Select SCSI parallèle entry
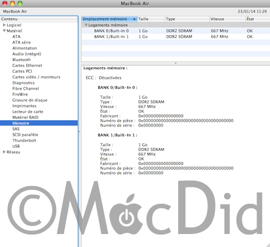The image size is (270, 247). pyautogui.click(x=25, y=135)
